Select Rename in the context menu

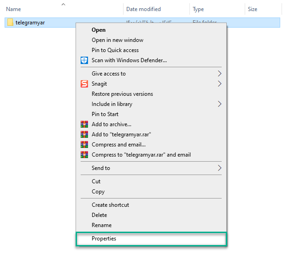coord(101,225)
